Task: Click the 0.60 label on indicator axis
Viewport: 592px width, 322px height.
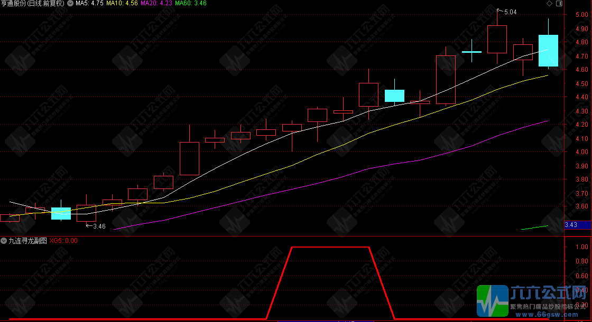Action: click(x=582, y=276)
